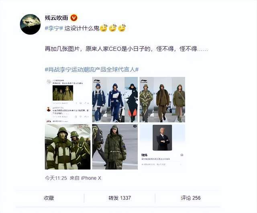Click the 今天11:25 timestamp
The height and width of the screenshot is (213, 257).
point(56,178)
